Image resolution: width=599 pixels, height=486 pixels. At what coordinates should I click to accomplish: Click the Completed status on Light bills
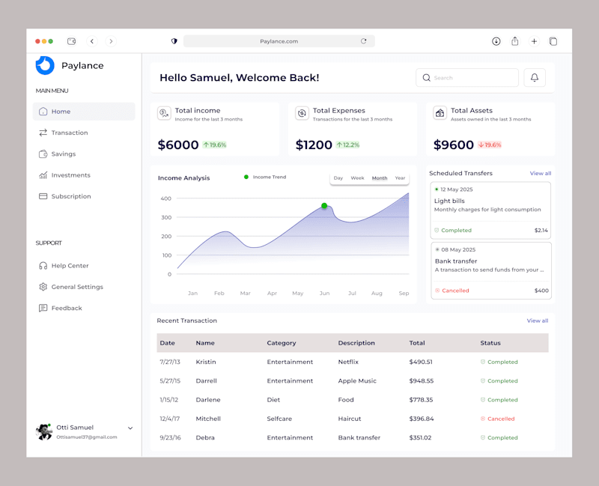453,231
